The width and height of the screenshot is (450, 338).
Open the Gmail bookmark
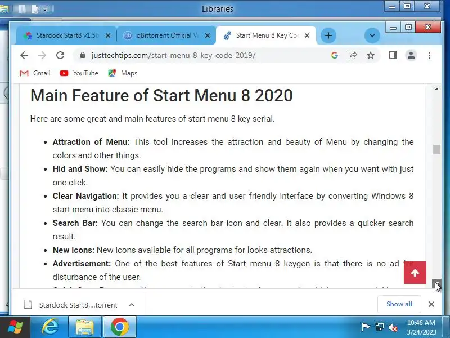(35, 73)
